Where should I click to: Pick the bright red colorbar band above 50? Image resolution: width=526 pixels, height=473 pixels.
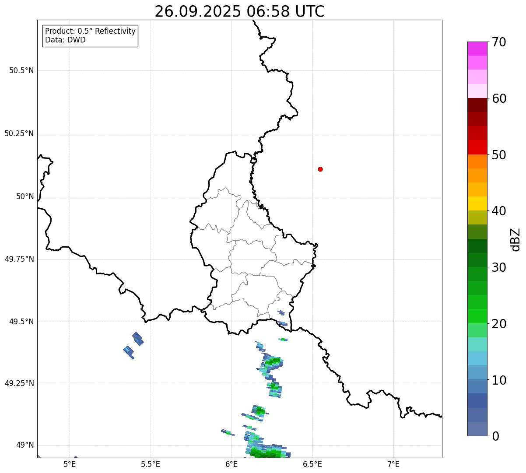click(x=477, y=147)
